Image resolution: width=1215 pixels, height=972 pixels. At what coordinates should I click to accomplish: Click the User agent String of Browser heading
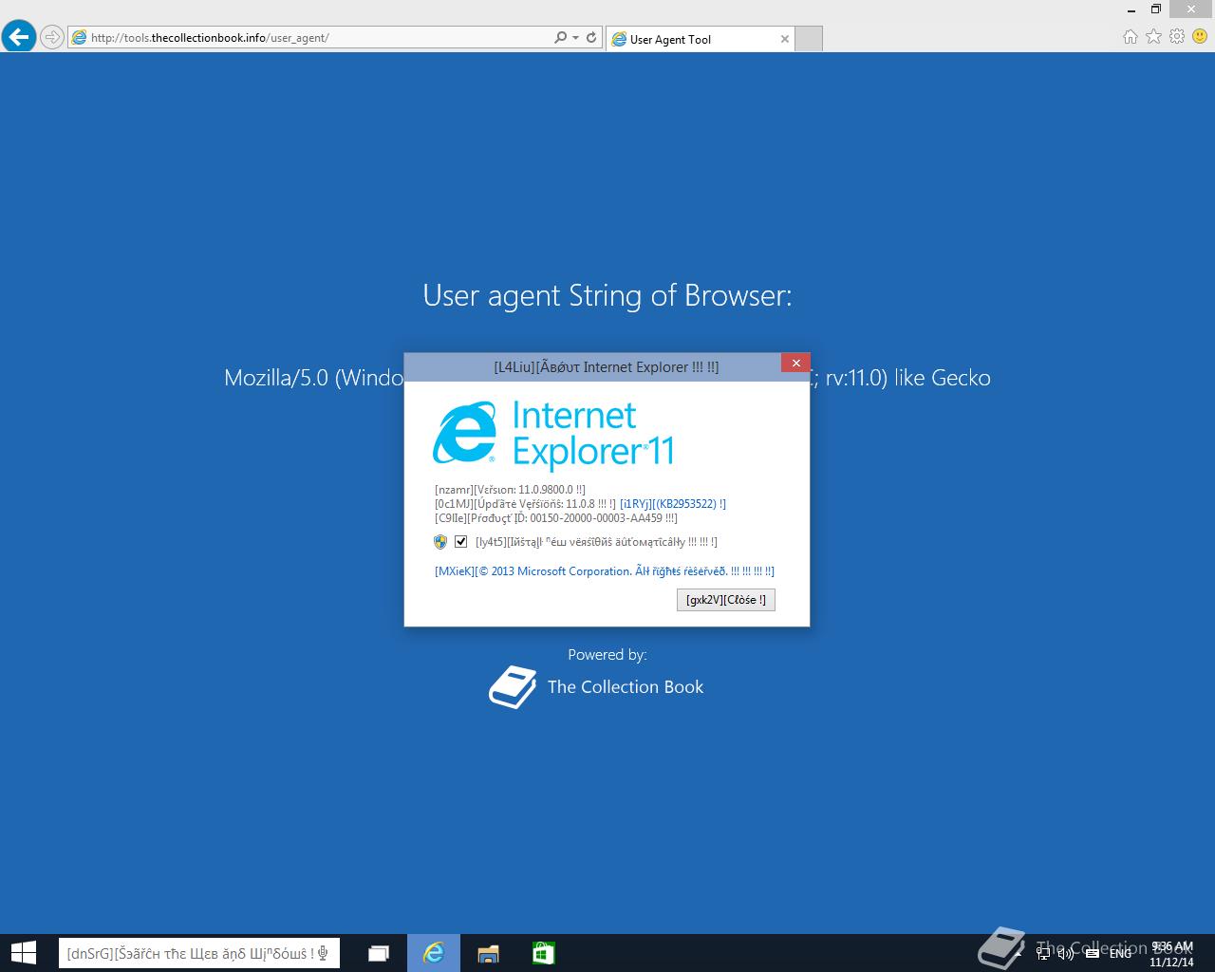point(607,295)
